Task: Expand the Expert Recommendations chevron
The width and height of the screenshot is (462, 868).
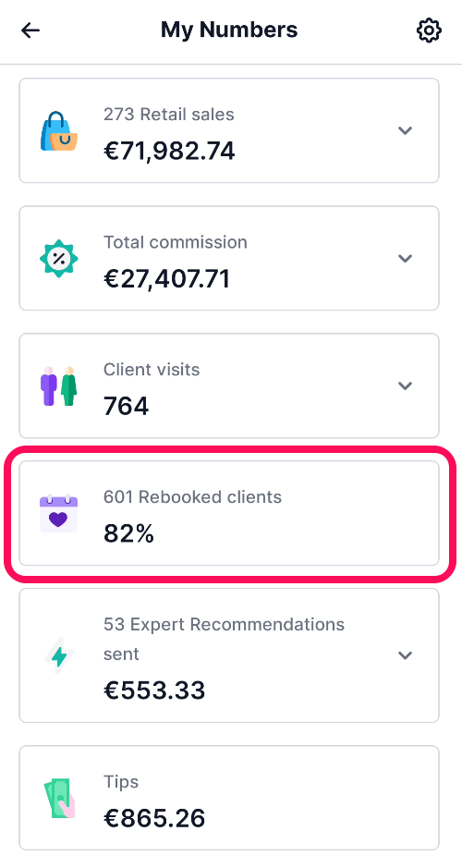Action: point(406,655)
